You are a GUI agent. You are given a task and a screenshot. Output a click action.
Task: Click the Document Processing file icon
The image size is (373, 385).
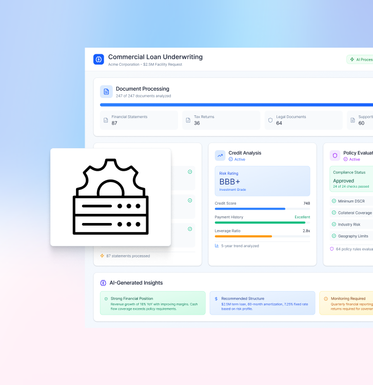click(x=106, y=92)
